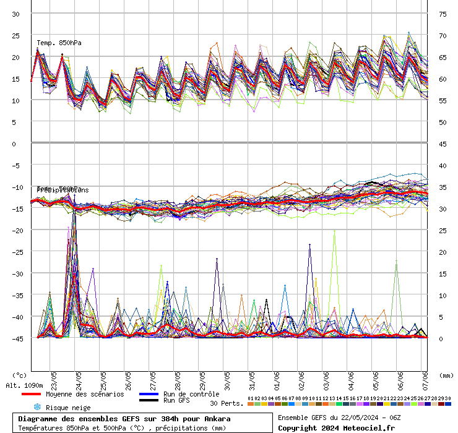Click the 'Risque neige' legend label
The width and height of the screenshot is (458, 433).
coord(68,408)
